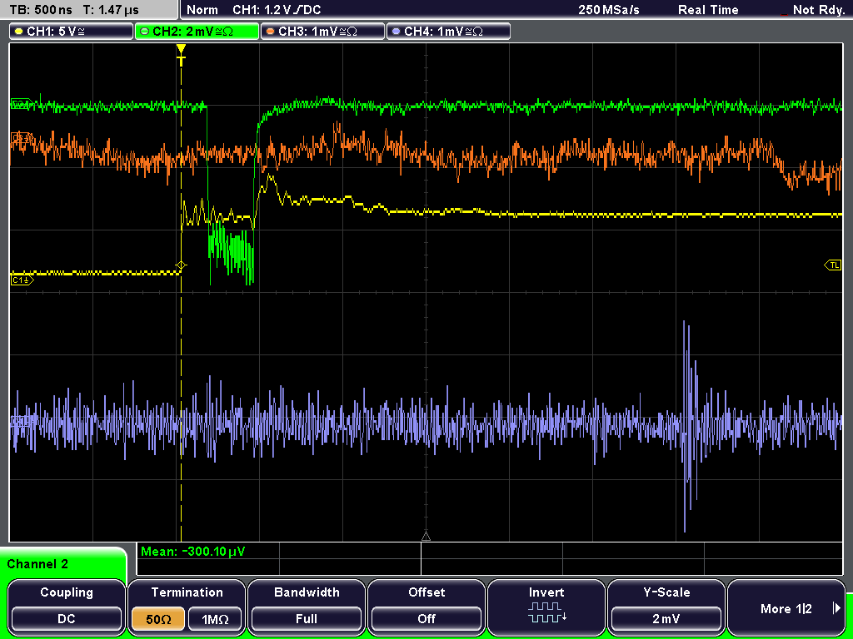Select the CH1: 5 V channel tab
Screen dimensions: 853x639
coord(72,32)
